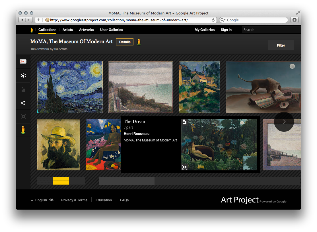The width and height of the screenshot is (317, 232).
Task: Click the Details button
Action: (125, 42)
